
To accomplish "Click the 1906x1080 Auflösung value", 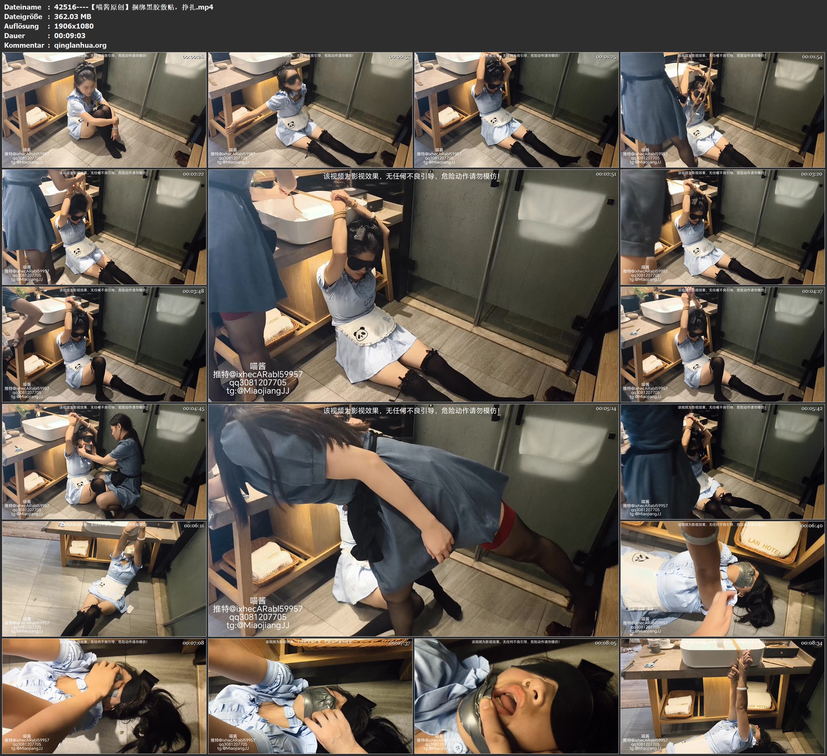I will [x=74, y=26].
